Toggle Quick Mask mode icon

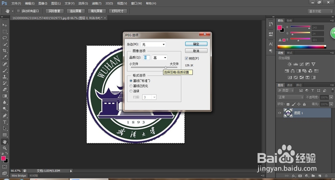[x=4, y=167]
